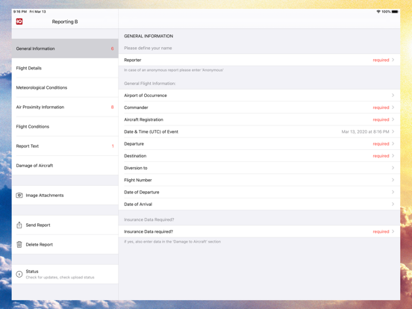Tap the Date of Arrival label

(x=138, y=205)
